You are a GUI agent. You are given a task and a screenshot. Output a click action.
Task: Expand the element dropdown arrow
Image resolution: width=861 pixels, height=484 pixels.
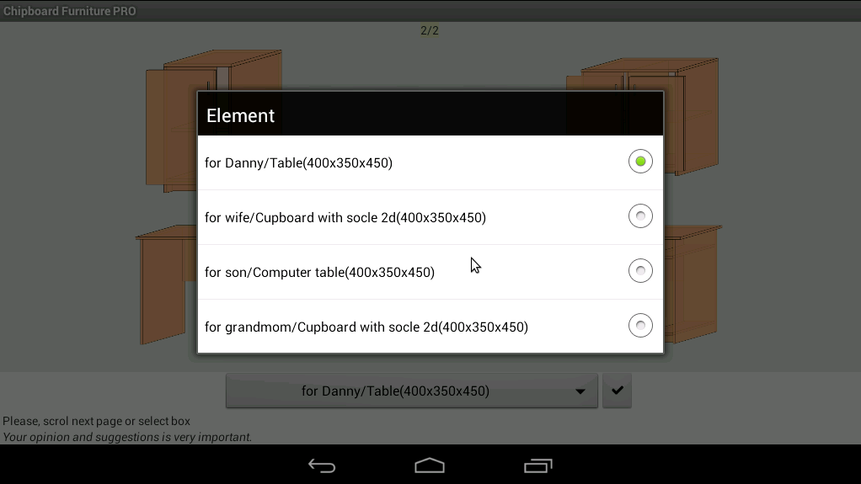(580, 391)
